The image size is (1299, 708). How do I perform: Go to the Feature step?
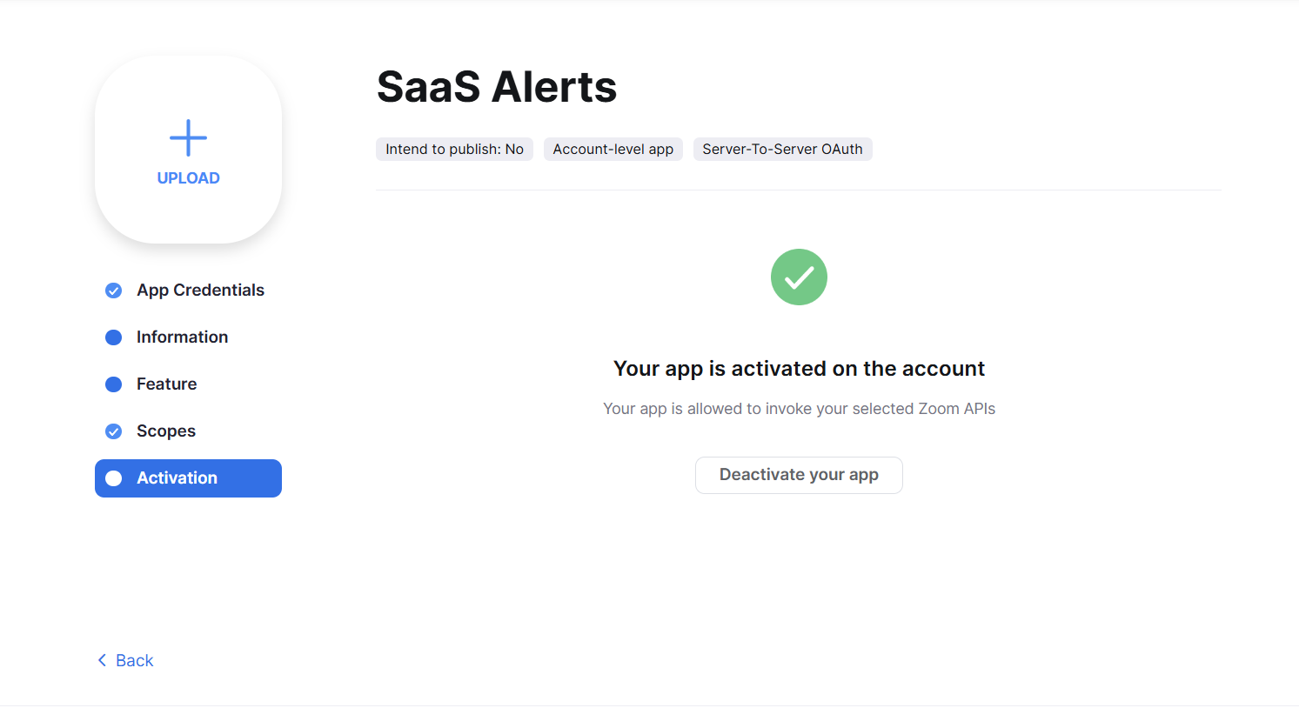(188, 384)
